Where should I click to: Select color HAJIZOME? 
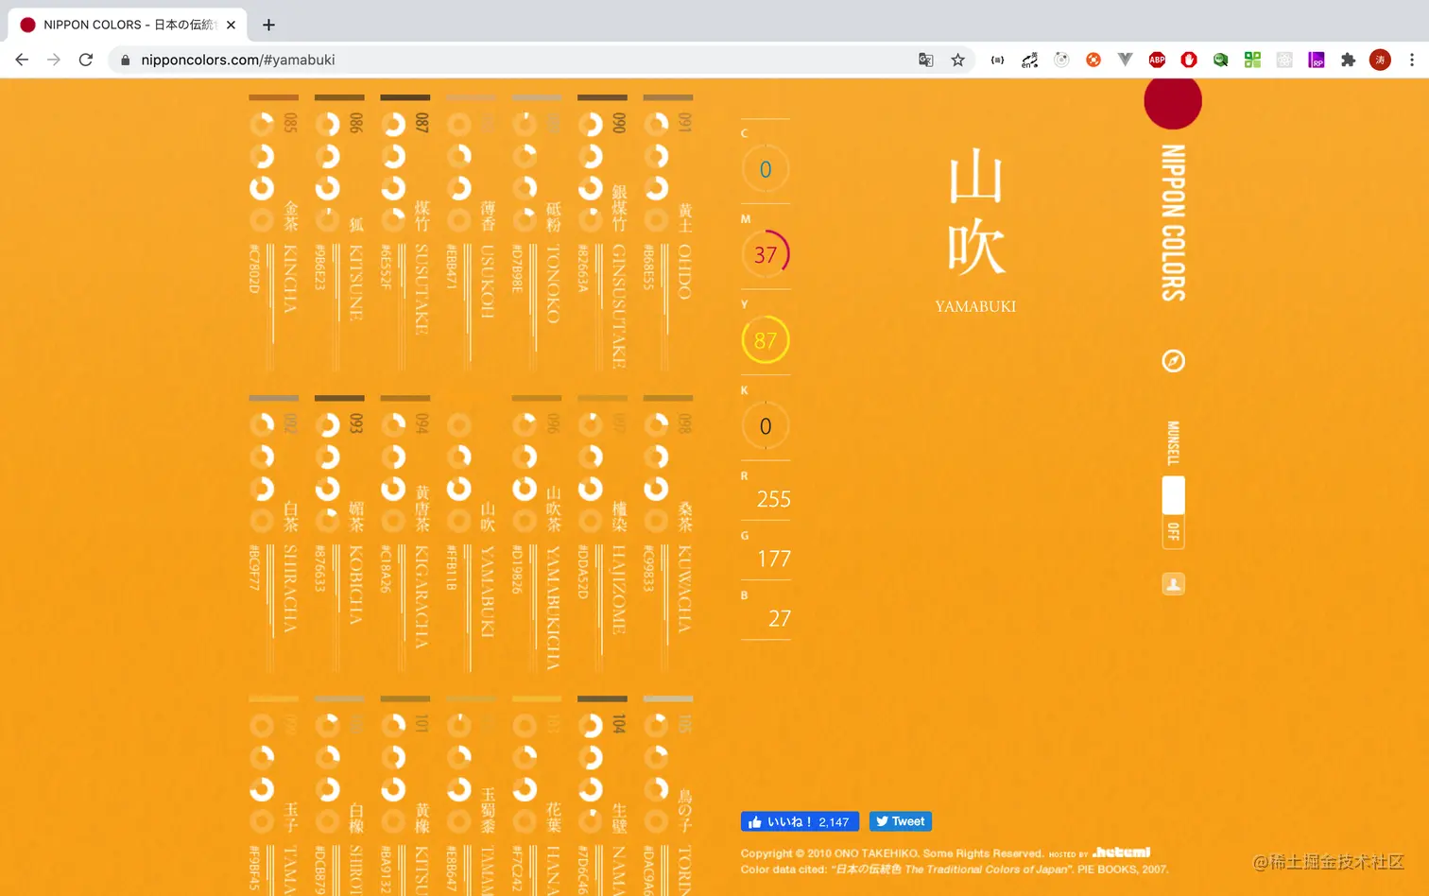[603, 534]
